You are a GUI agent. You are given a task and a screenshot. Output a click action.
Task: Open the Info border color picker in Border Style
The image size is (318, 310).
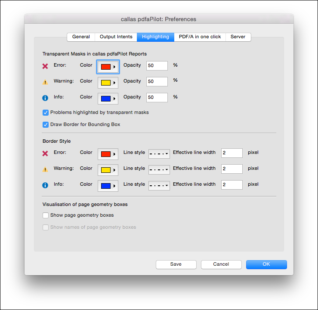pyautogui.click(x=108, y=186)
